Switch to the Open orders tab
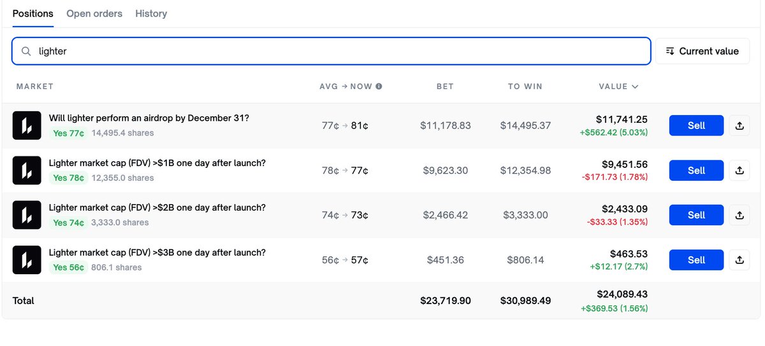 [94, 13]
